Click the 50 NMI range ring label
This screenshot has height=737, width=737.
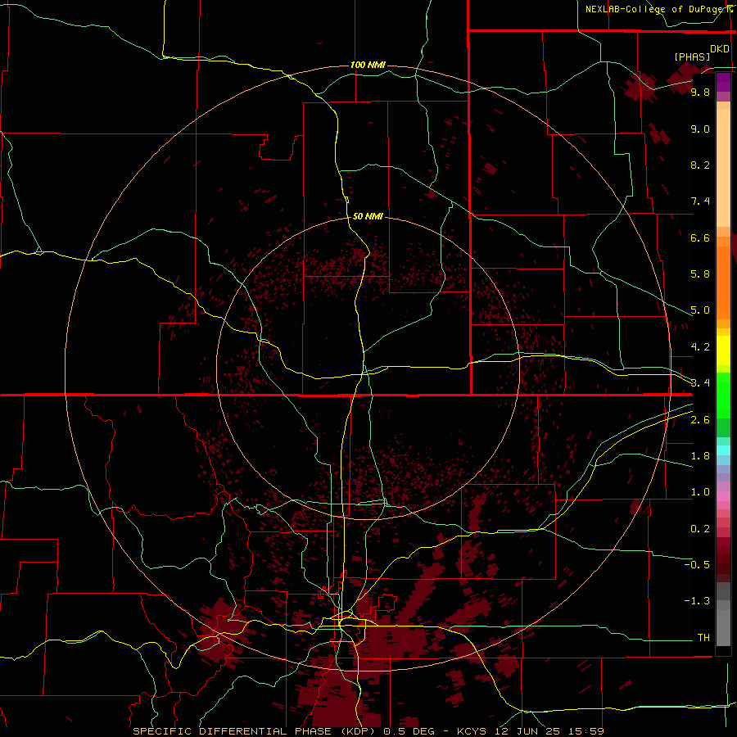coord(368,216)
